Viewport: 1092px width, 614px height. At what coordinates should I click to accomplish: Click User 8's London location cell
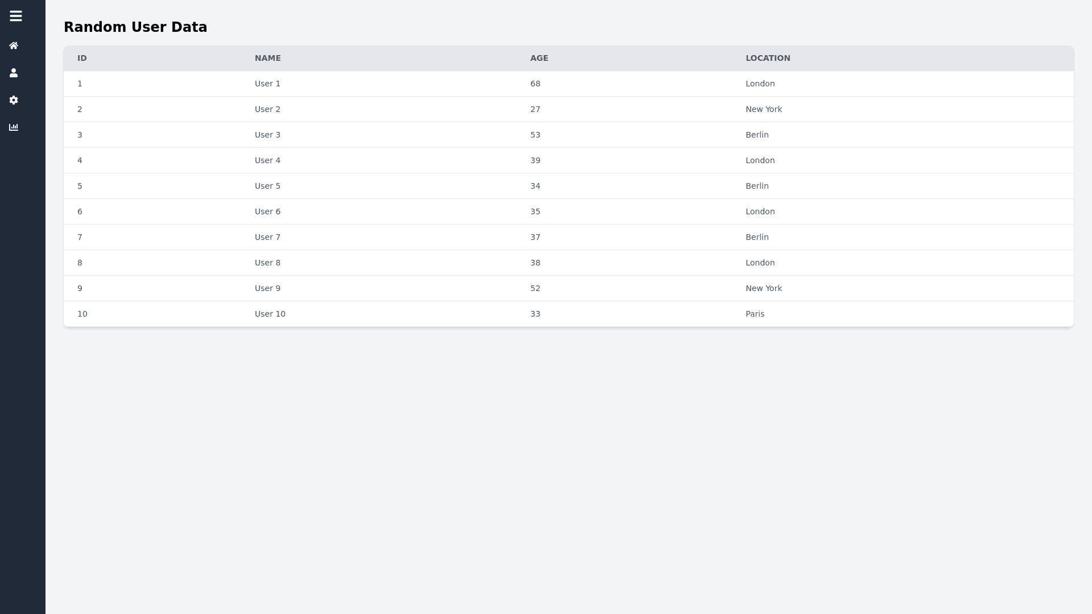pyautogui.click(x=760, y=263)
